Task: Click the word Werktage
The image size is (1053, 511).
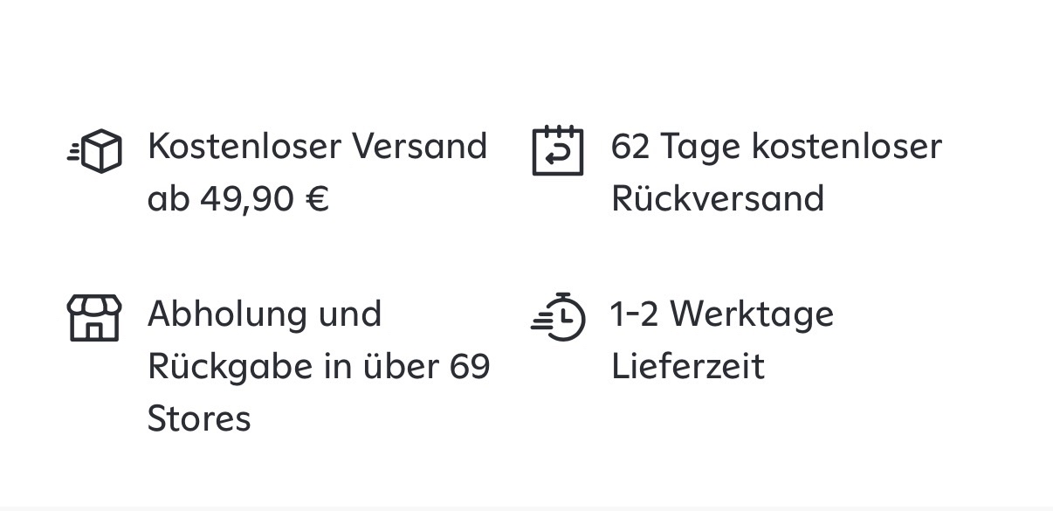Action: pos(752,314)
